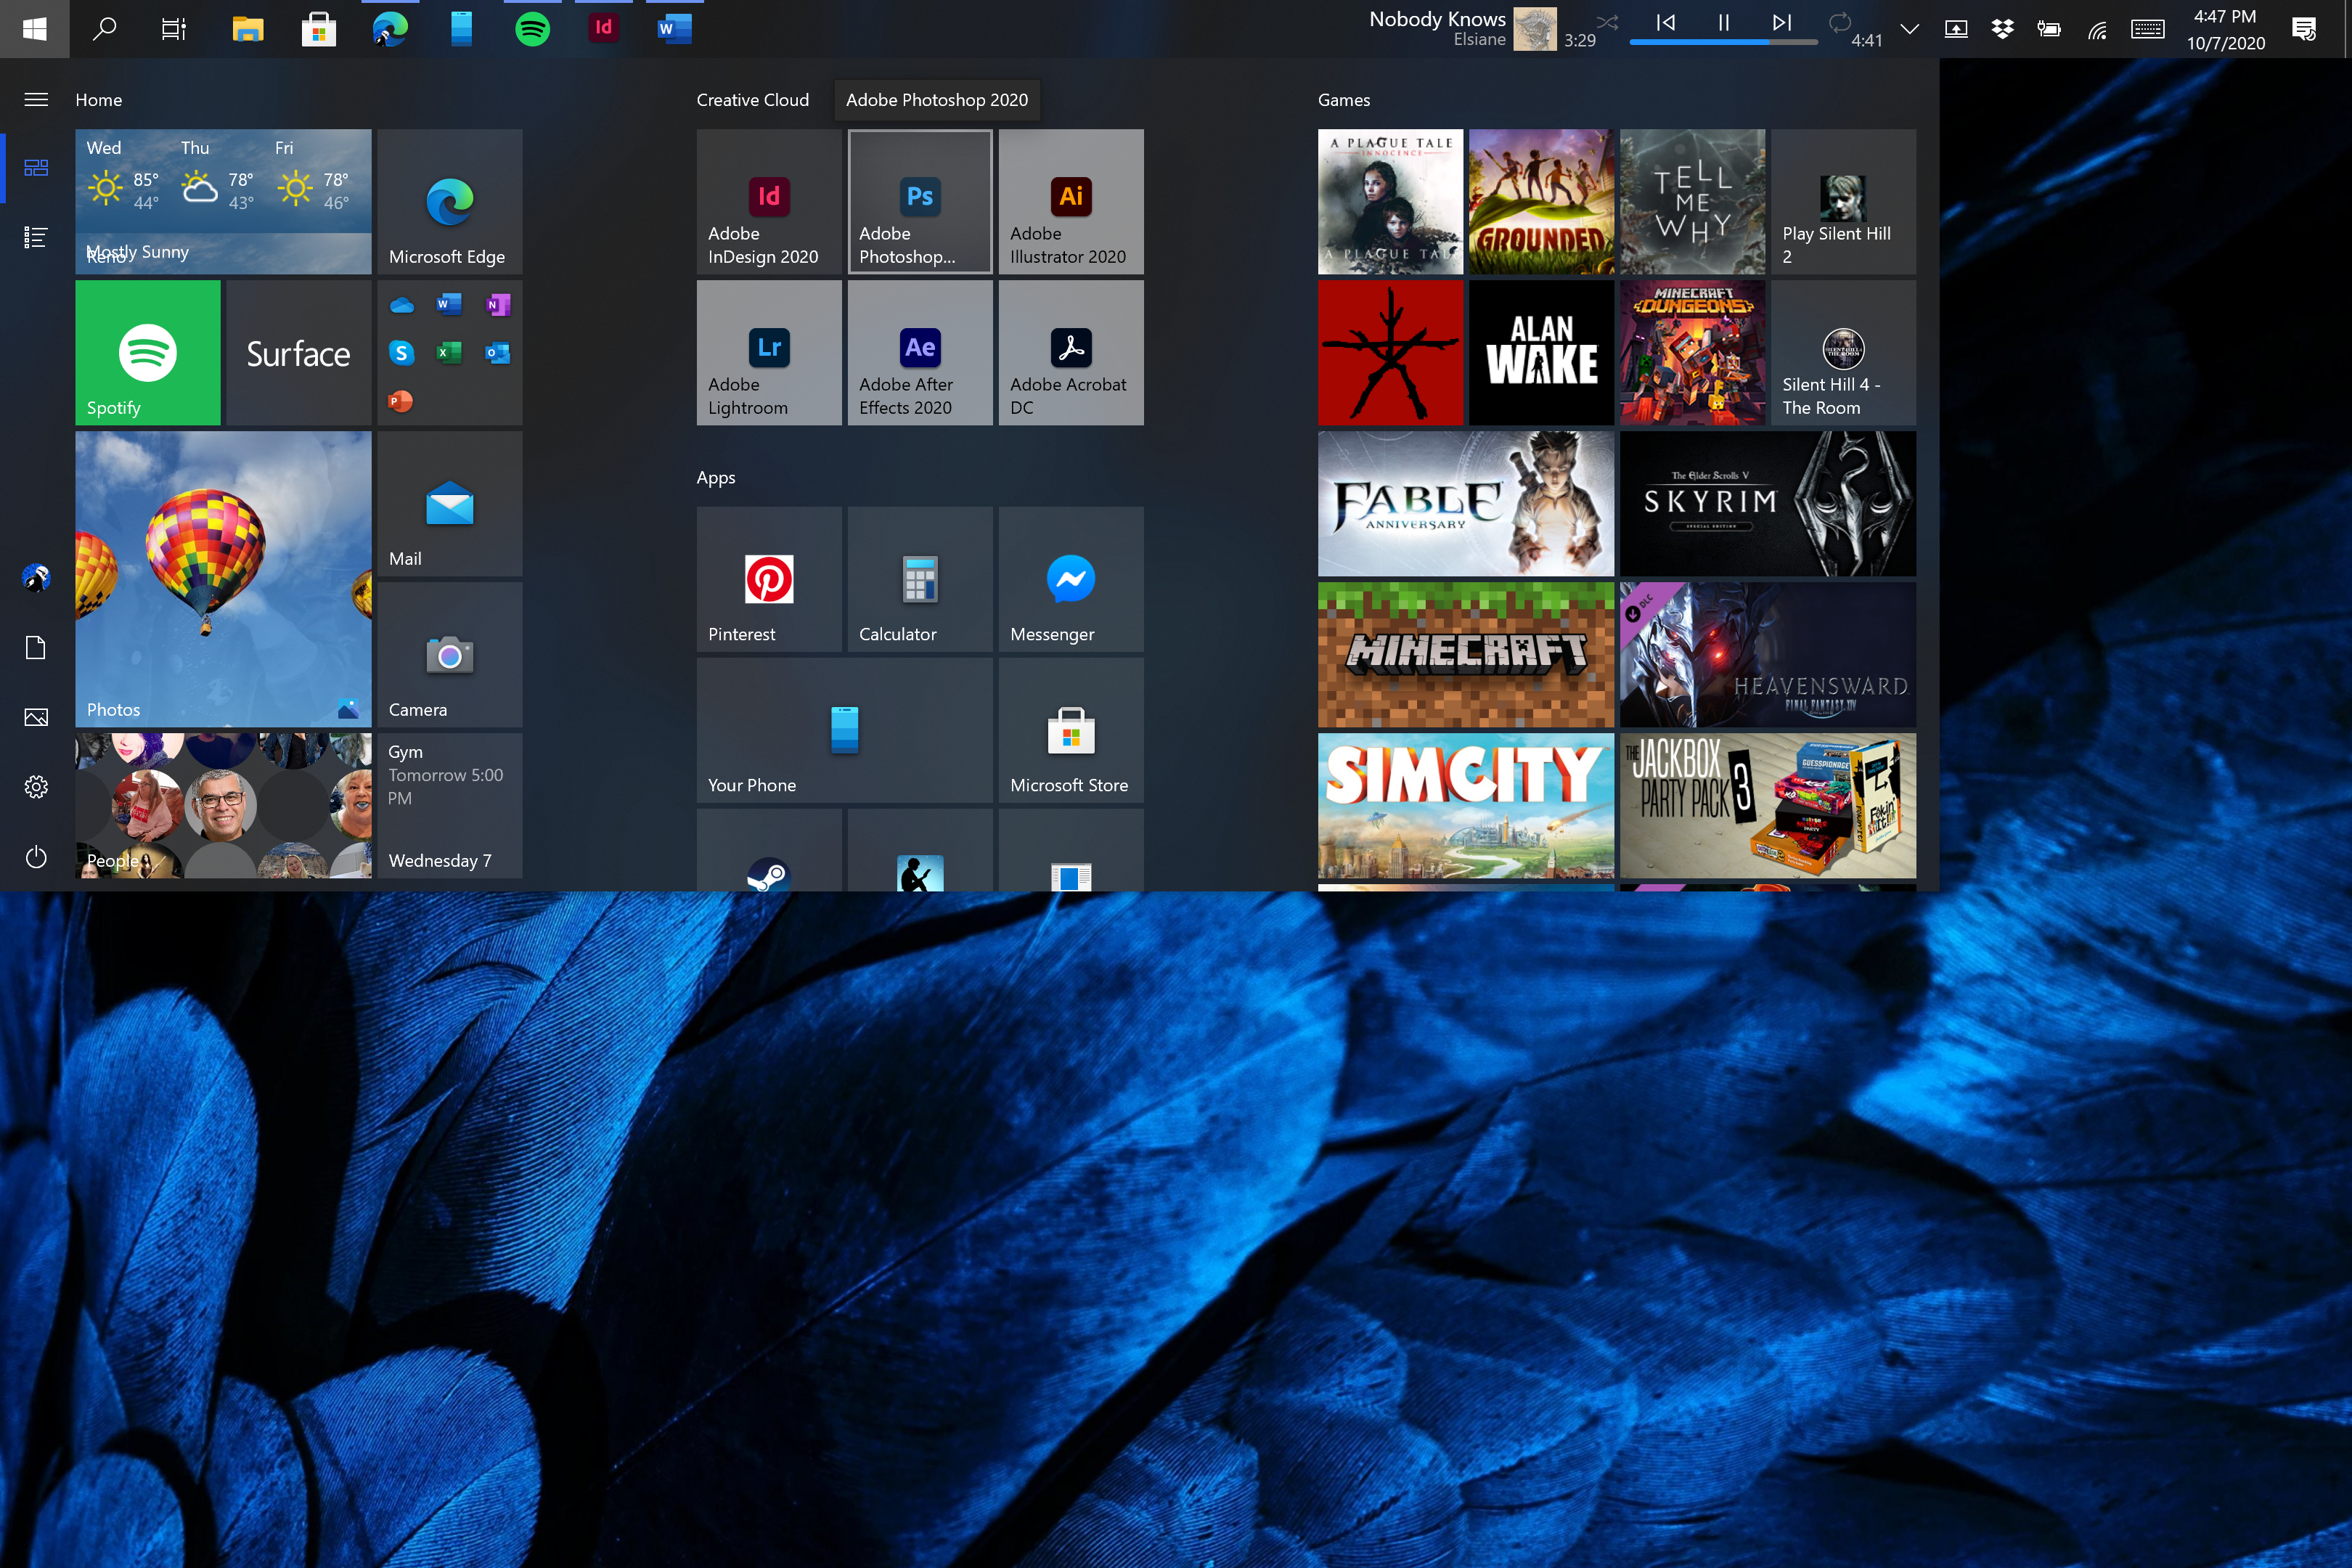Expand the hidden system tray chevron

coord(1909,28)
